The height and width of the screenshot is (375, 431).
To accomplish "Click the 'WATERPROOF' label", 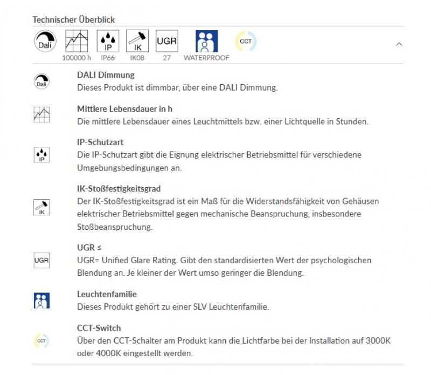I will click(x=206, y=58).
